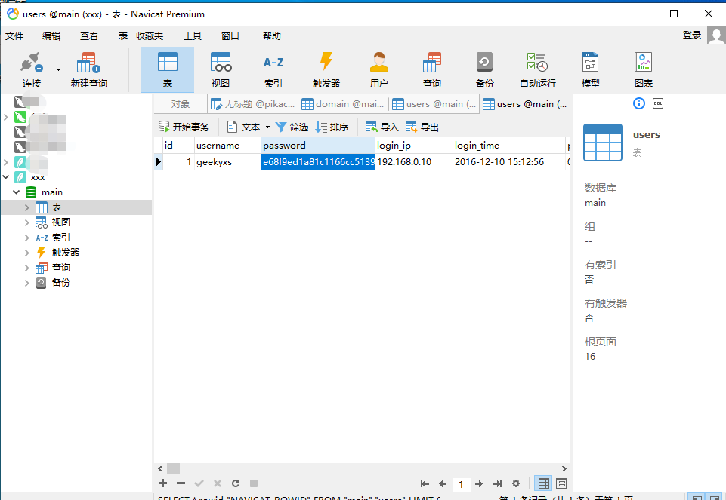Show the information pane icon
The height and width of the screenshot is (500, 726).
click(x=639, y=103)
